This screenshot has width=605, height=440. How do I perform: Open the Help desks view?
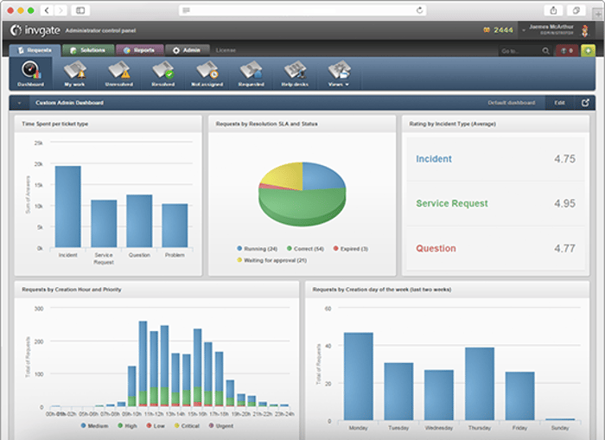pyautogui.click(x=296, y=73)
